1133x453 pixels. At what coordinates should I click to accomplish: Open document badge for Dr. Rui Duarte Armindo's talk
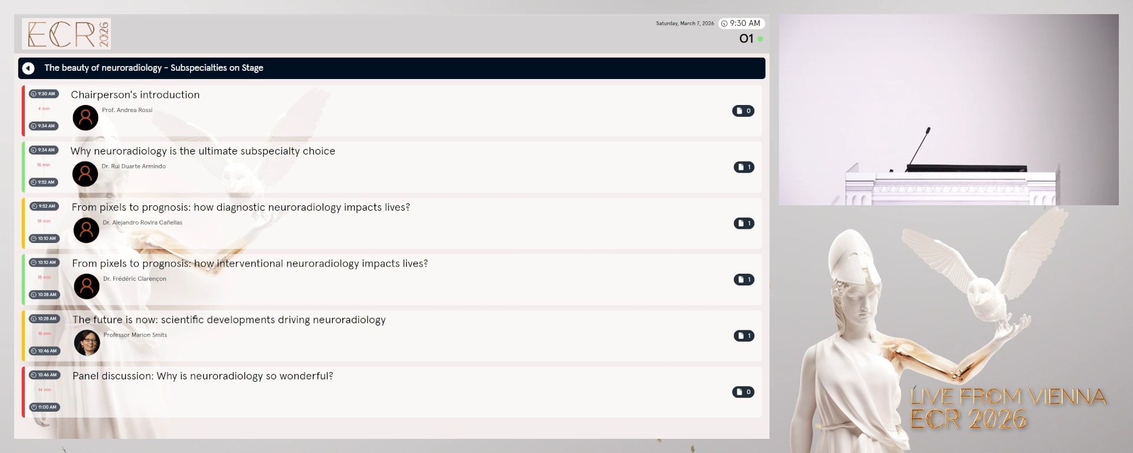pyautogui.click(x=744, y=167)
